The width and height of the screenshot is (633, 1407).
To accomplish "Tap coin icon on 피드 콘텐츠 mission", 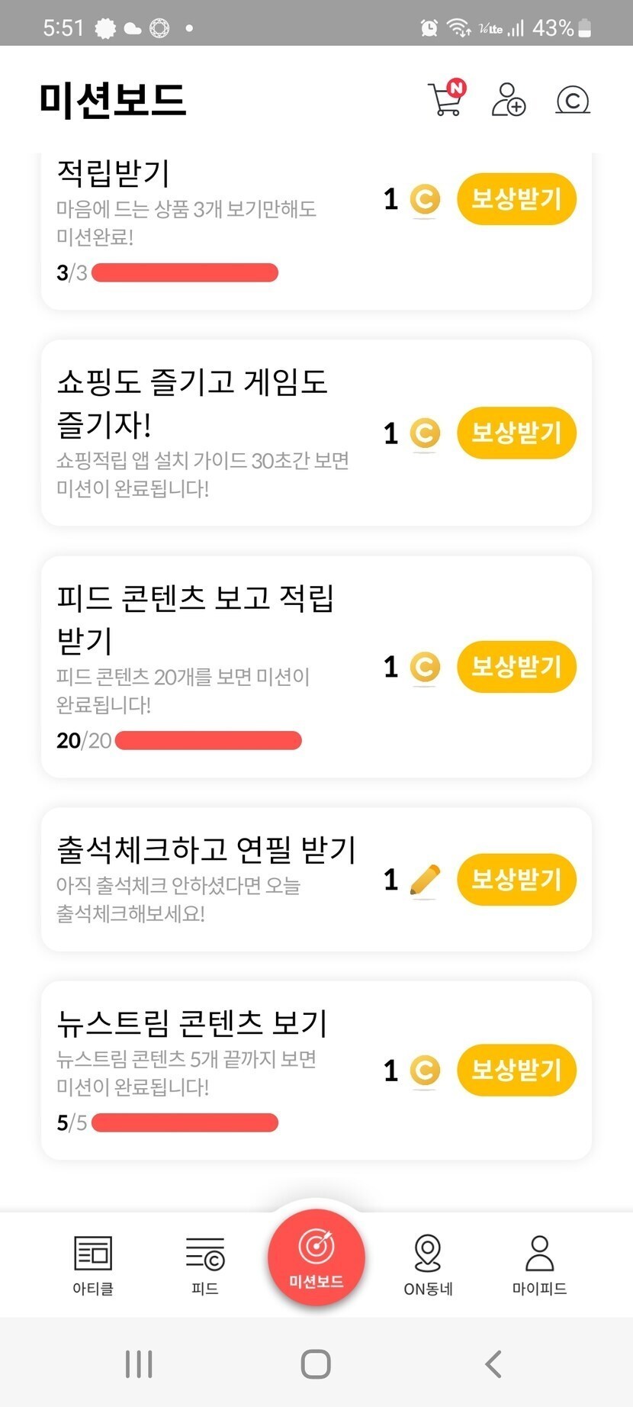I will [425, 667].
